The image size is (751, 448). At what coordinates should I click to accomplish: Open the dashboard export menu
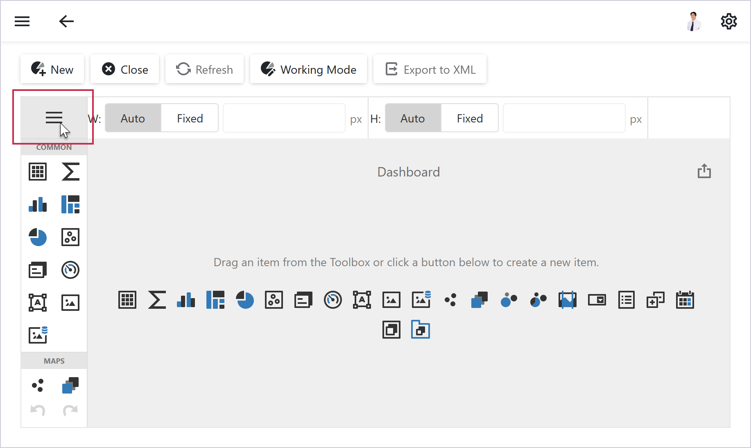[704, 172]
